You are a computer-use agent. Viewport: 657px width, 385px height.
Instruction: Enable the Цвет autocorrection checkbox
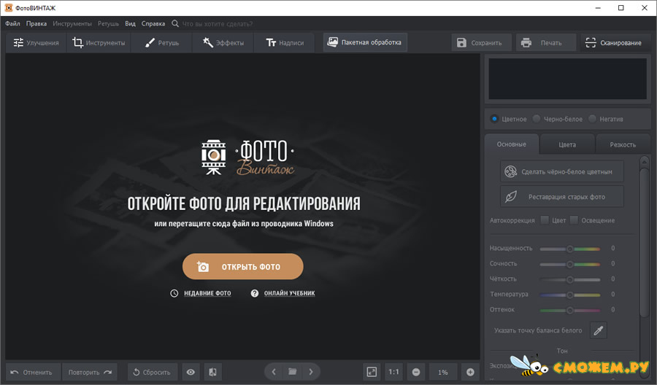click(545, 219)
